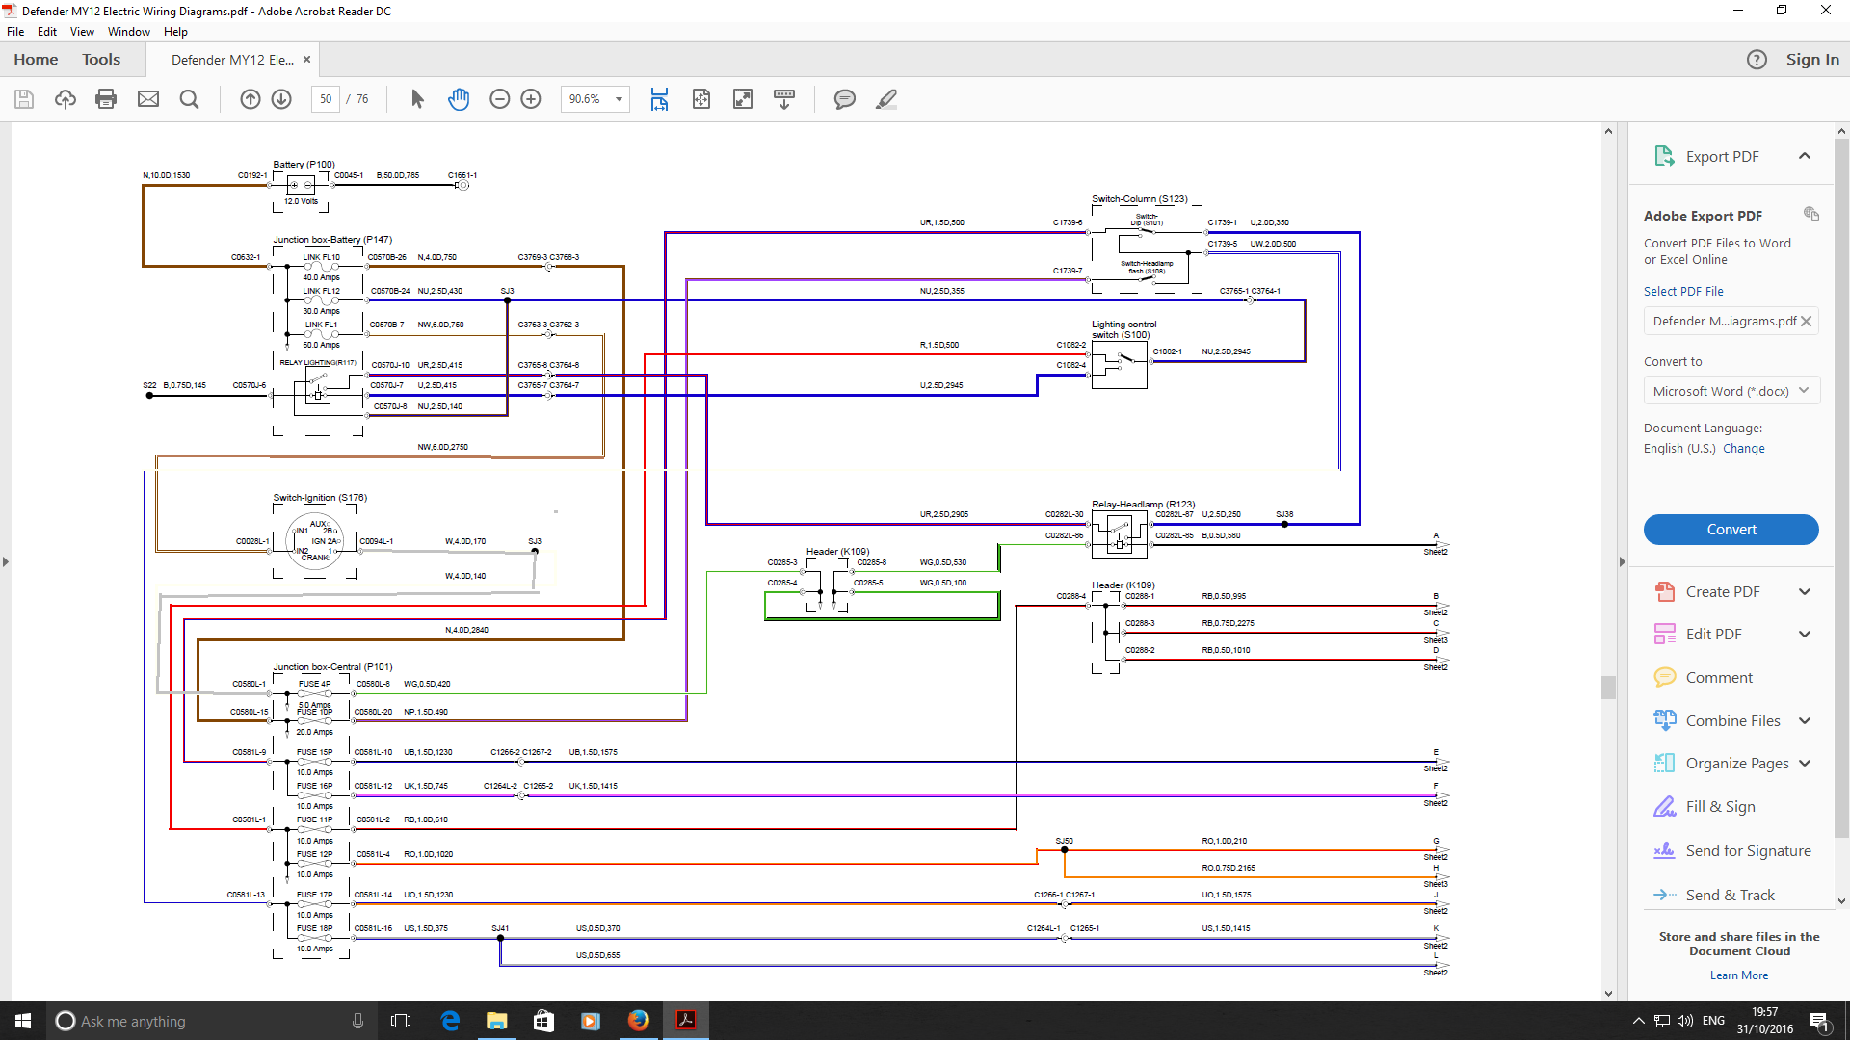Open the View menu
This screenshot has width=1850, height=1040.
click(82, 32)
